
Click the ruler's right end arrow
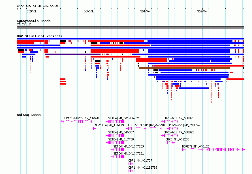(243, 9)
